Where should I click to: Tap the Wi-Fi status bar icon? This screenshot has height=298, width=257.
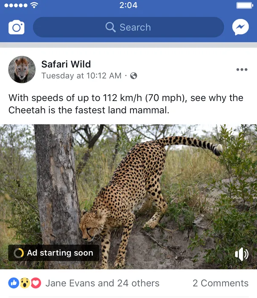(x=34, y=6)
